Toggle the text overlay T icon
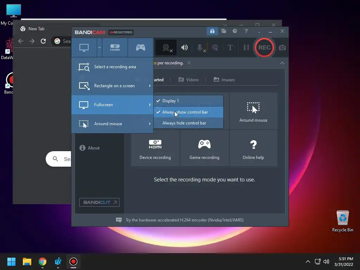 pos(230,47)
